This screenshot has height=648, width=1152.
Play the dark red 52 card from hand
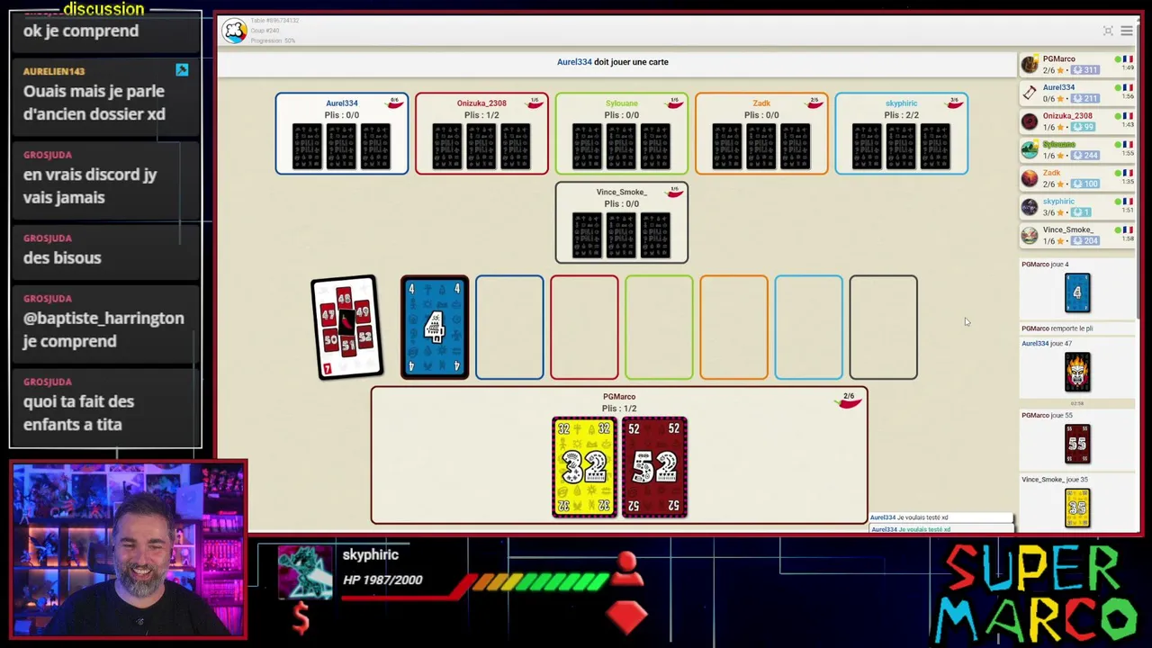click(x=654, y=468)
